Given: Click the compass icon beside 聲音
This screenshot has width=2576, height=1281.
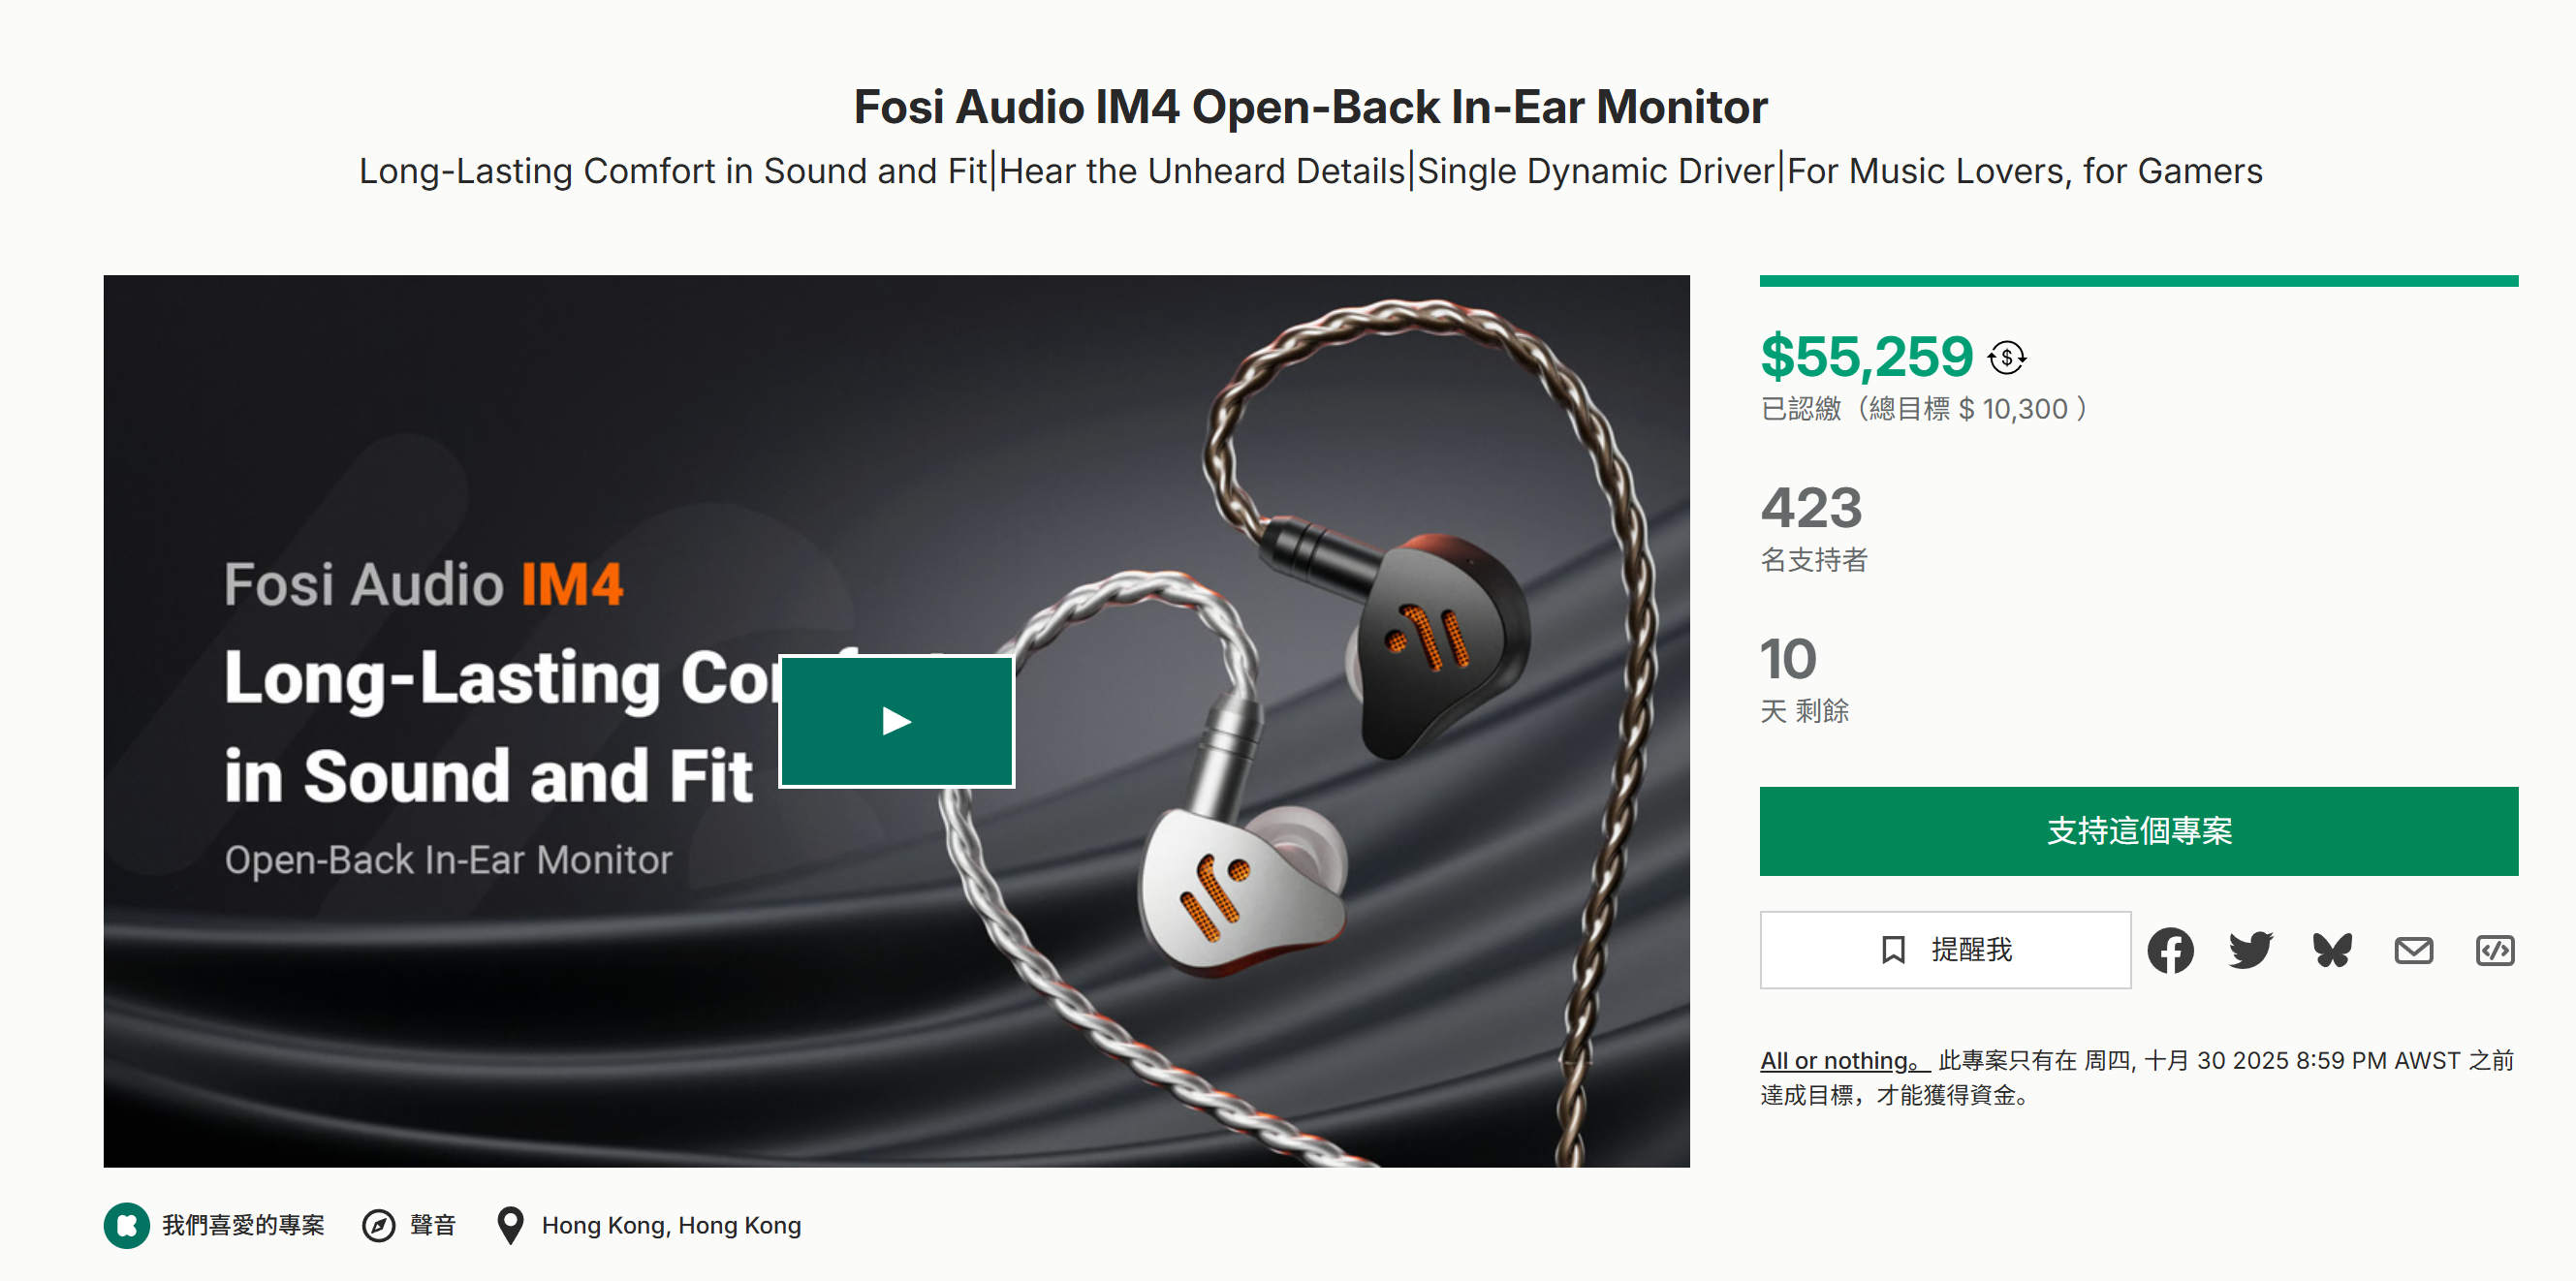Looking at the screenshot, I should click(378, 1225).
